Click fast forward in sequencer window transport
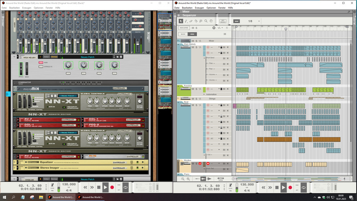The image size is (357, 201). point(270,188)
